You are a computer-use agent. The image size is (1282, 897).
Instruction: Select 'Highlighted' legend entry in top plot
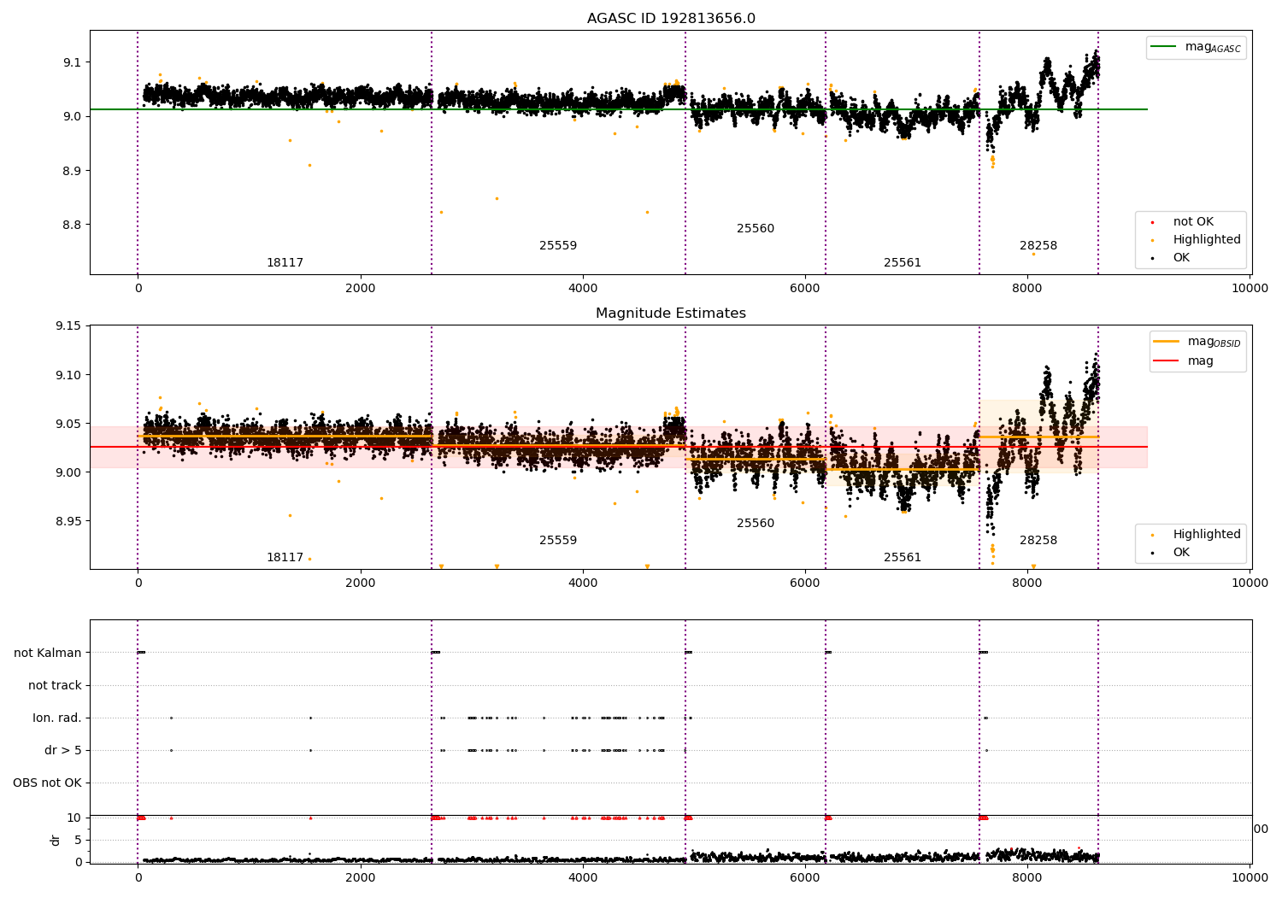1207,240
